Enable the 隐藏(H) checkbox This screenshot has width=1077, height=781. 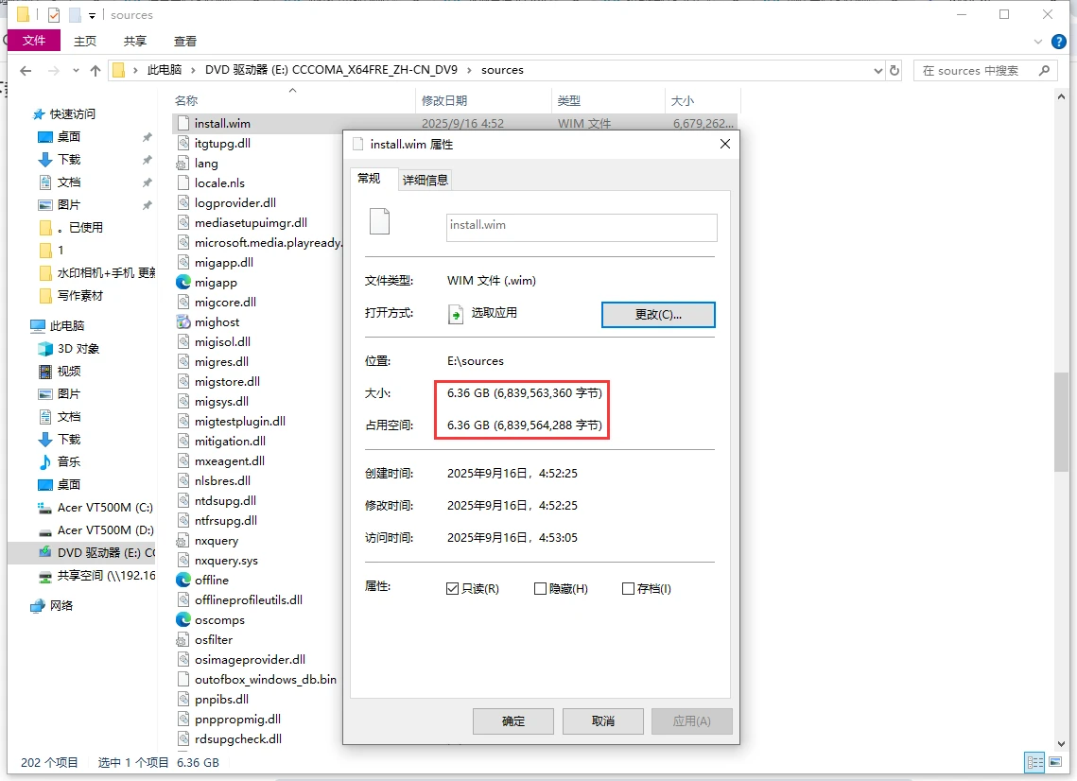point(542,588)
